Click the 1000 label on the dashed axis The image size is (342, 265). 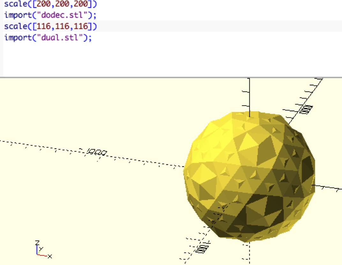click(97, 152)
